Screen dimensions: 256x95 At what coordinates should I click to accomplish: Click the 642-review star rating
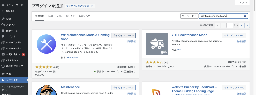(x=44, y=67)
